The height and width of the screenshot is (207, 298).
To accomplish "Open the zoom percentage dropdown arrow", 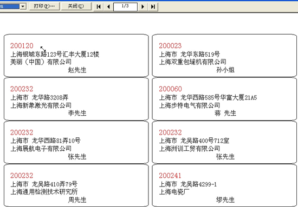I will pyautogui.click(x=23, y=6).
